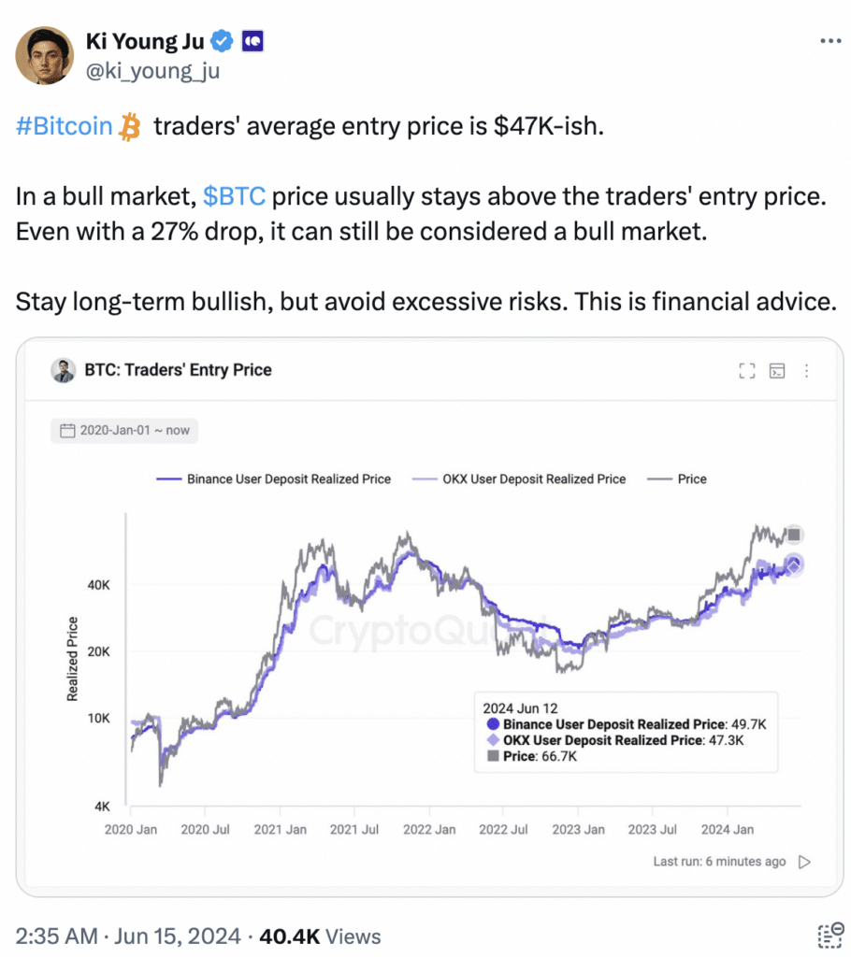Open the $BTC cashtag link
The image size is (851, 957).
[234, 197]
